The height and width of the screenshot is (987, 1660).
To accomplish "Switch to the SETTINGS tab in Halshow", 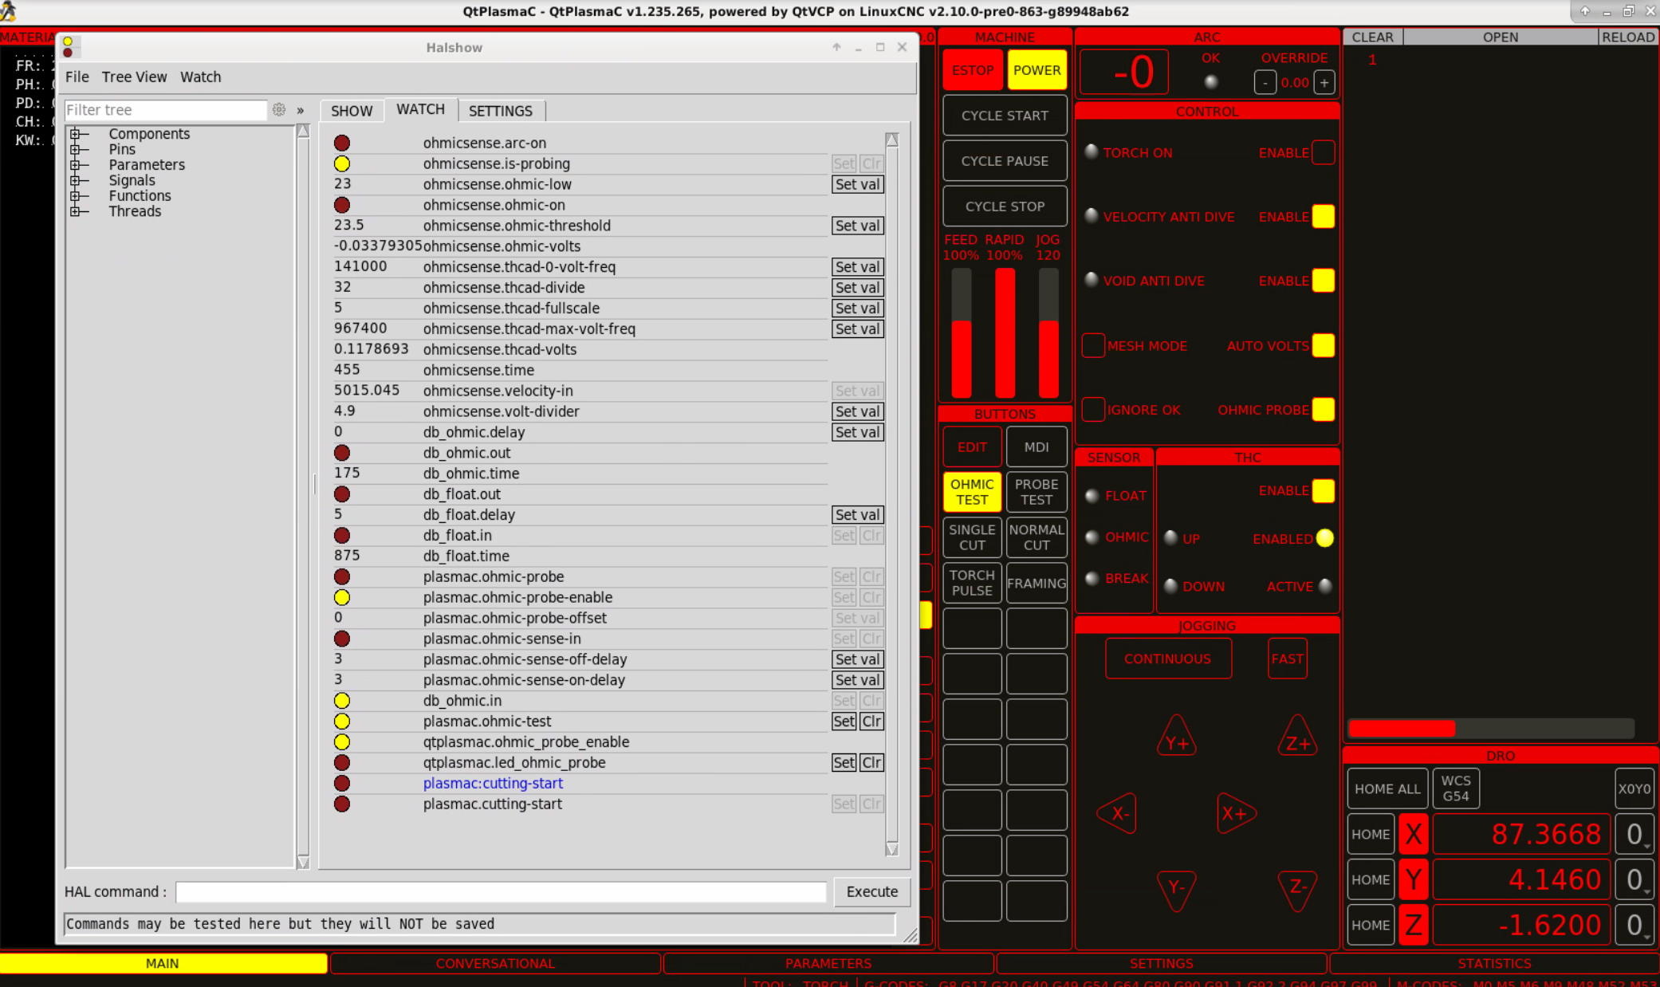I will [x=501, y=111].
